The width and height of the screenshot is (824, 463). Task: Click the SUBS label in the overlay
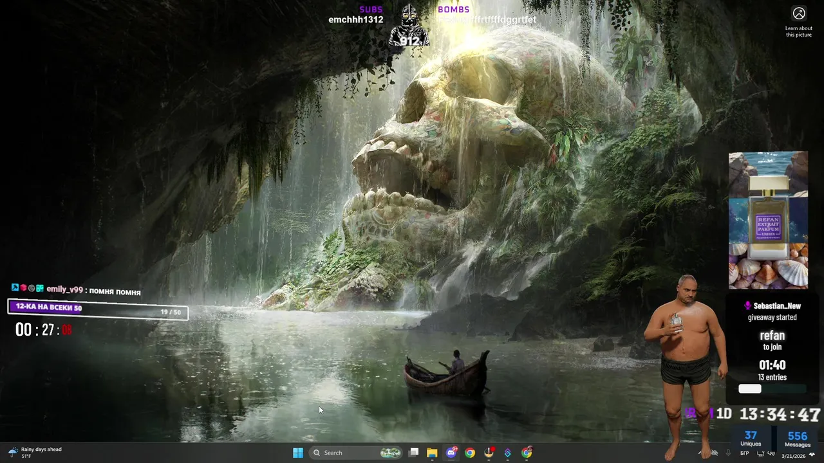371,9
